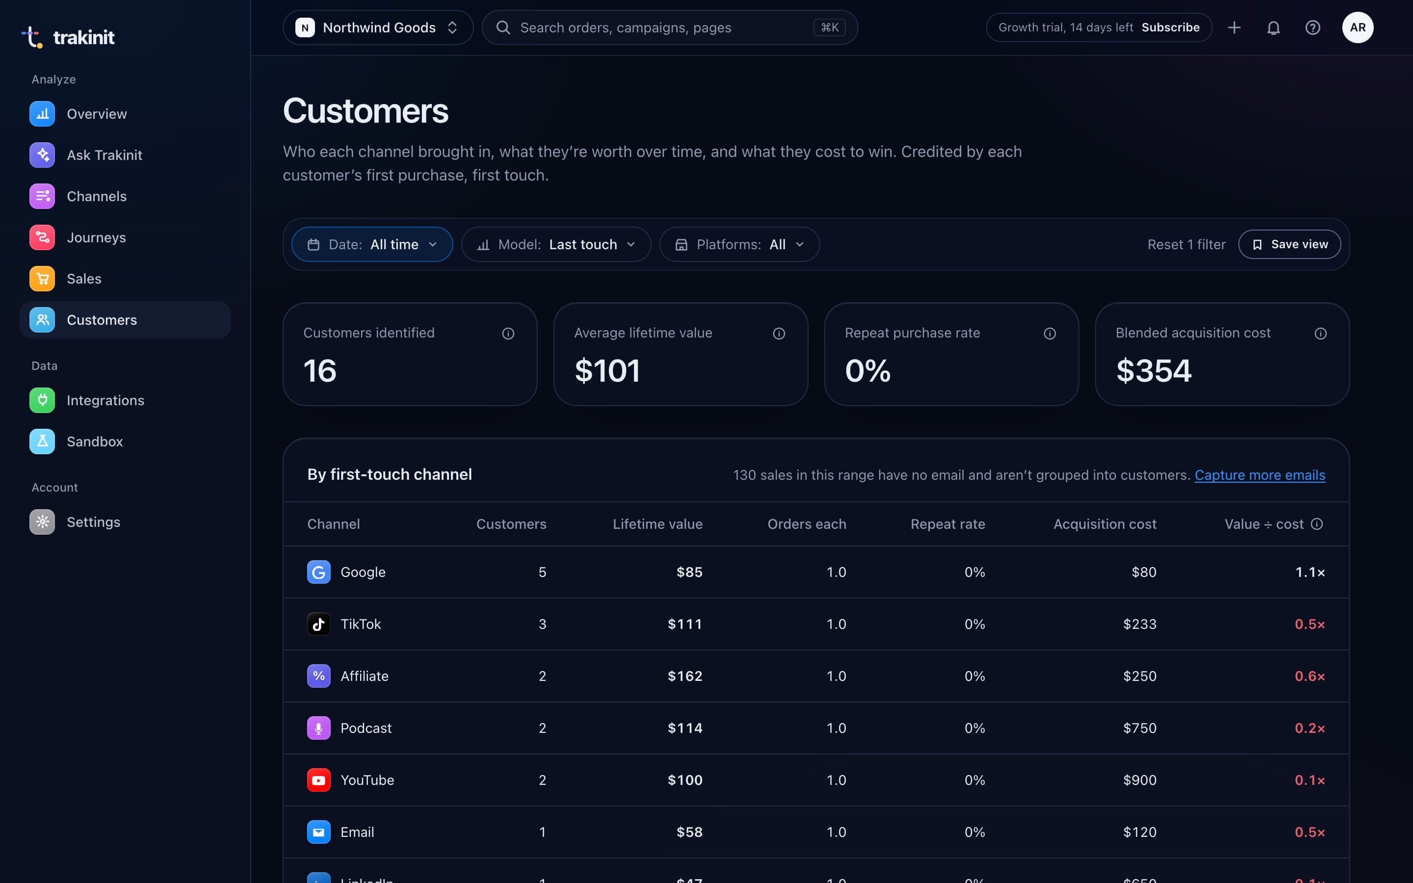Click the Google channel icon
The width and height of the screenshot is (1413, 883).
[x=319, y=571]
